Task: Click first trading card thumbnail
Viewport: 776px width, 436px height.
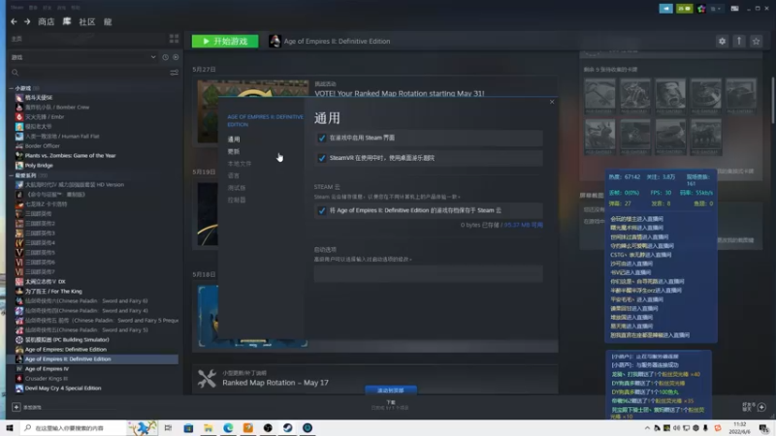Action: [x=599, y=95]
